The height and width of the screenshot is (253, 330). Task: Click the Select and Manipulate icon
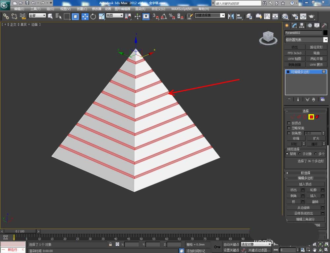pos(137,16)
